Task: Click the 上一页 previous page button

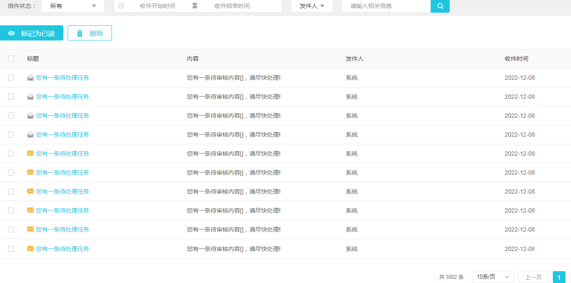Action: pyautogui.click(x=533, y=277)
